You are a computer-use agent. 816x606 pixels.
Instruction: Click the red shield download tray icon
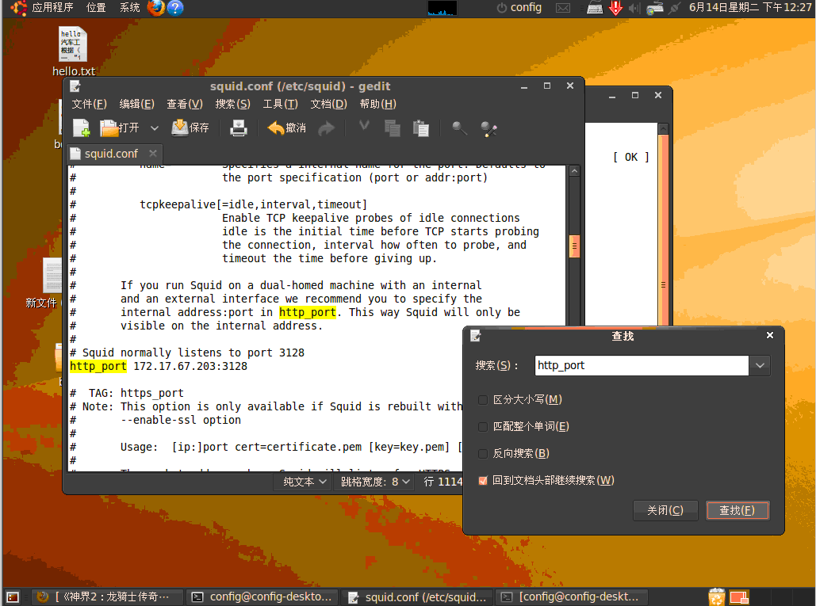pos(615,8)
